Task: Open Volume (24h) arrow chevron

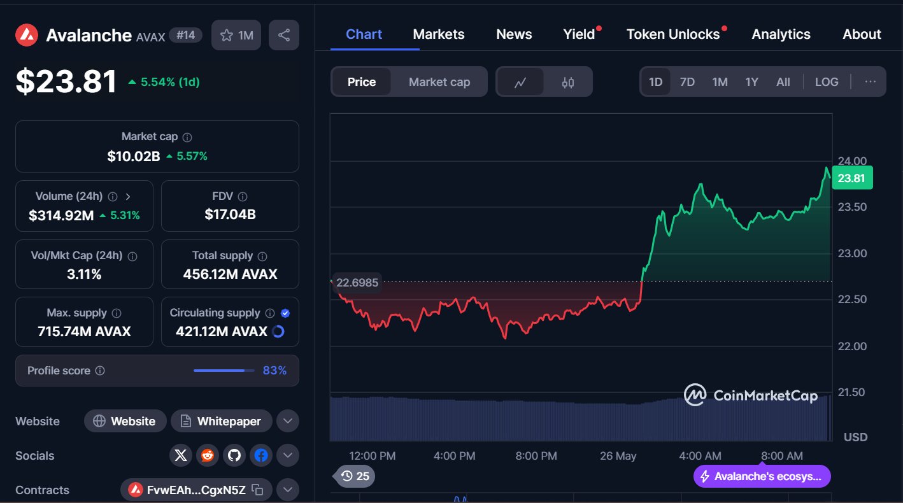Action: coord(128,197)
